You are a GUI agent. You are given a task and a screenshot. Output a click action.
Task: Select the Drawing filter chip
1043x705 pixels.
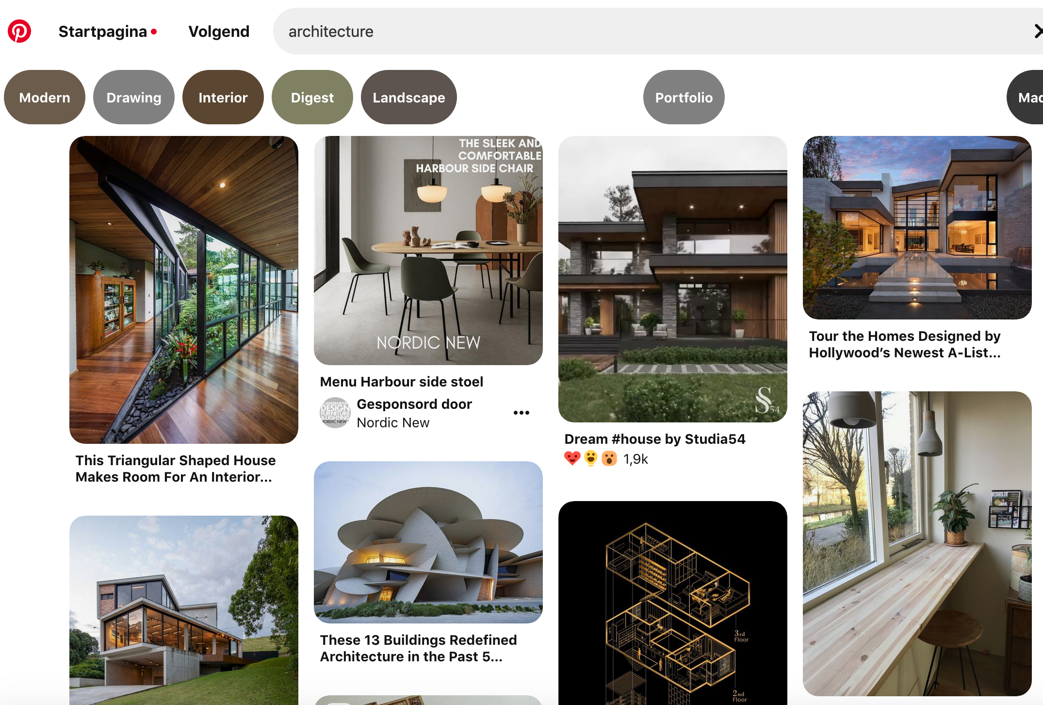[134, 97]
